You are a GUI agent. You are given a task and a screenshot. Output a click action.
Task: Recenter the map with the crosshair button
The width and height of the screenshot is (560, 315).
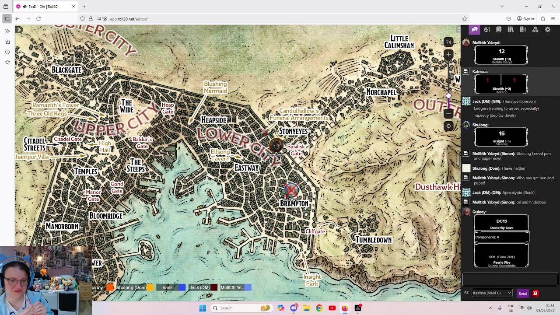click(x=448, y=126)
